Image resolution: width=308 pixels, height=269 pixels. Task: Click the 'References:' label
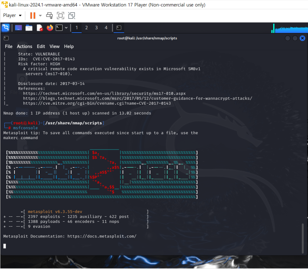(32, 88)
